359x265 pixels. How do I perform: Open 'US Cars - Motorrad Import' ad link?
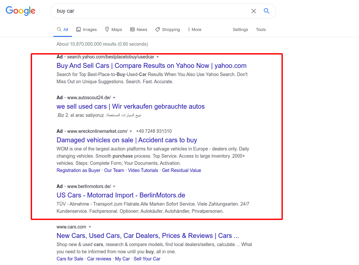click(x=121, y=195)
